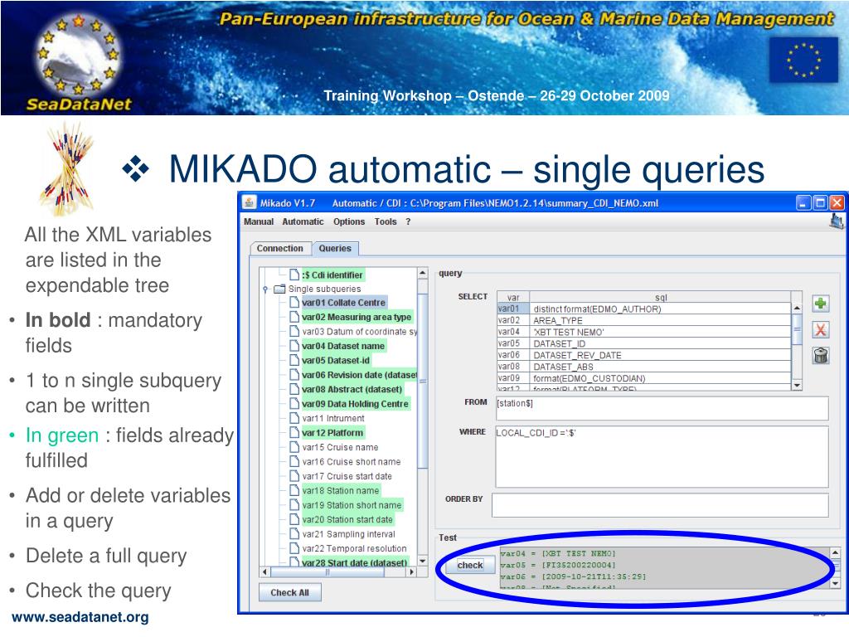Image resolution: width=849 pixels, height=637 pixels.
Task: Click the DATASET_ABS sql cell
Action: coord(660,367)
